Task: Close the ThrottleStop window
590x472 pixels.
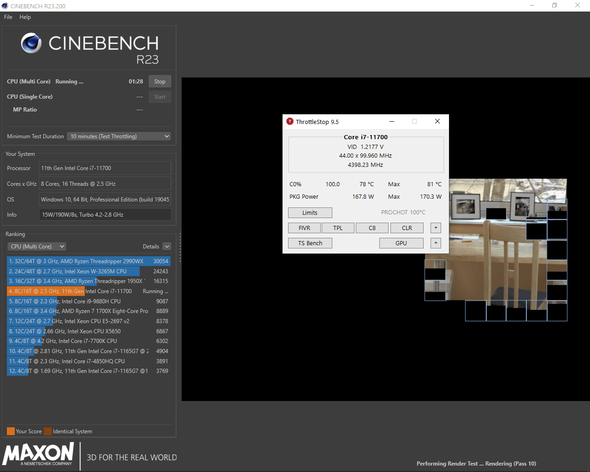Action: click(437, 122)
